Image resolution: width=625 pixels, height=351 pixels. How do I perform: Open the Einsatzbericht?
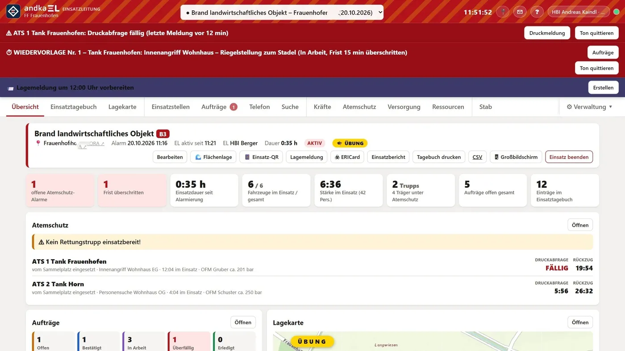coord(388,157)
